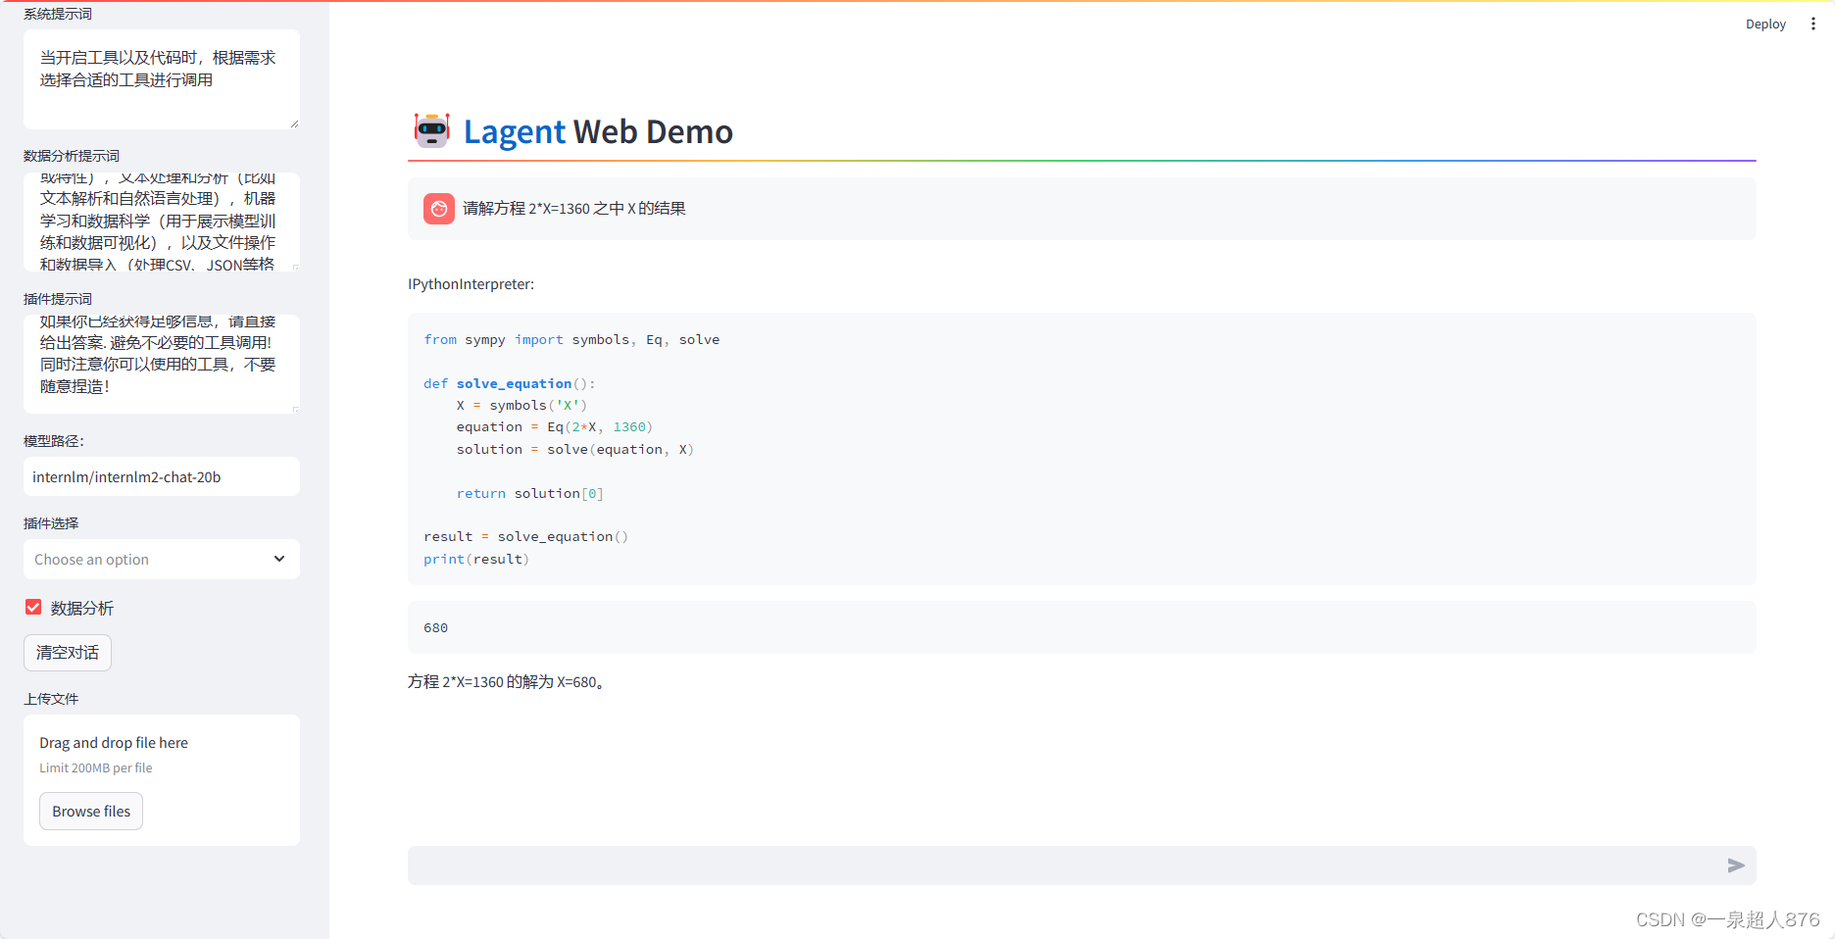Focus the chat message input field

point(1064,865)
